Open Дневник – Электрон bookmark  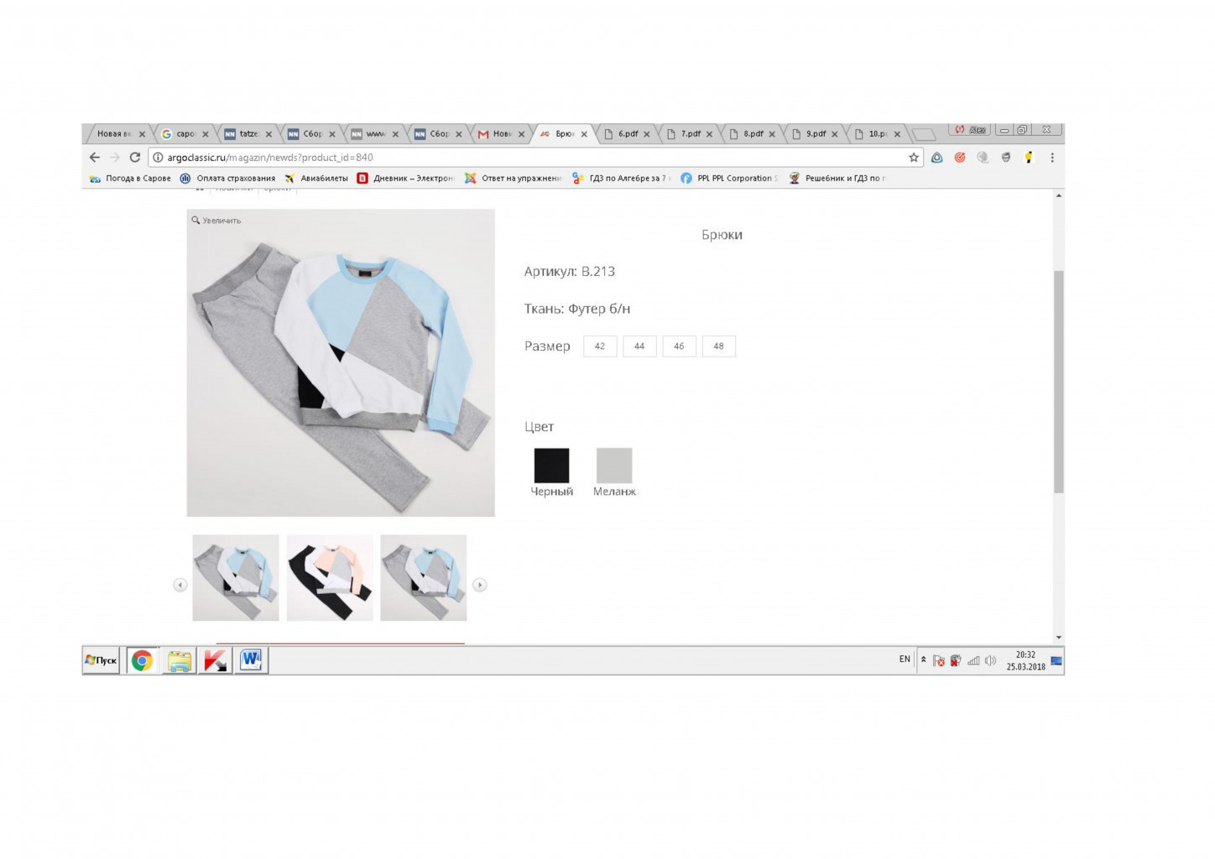405,179
